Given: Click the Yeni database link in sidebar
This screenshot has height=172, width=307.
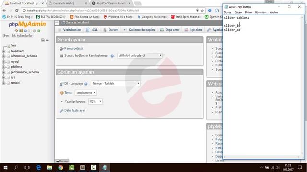Looking at the screenshot, I should click(x=13, y=46).
